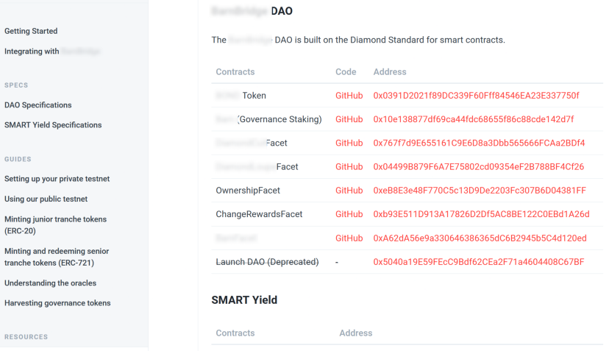Open Token contract address 0x0391D202...
The width and height of the screenshot is (609, 351).
coord(476,96)
